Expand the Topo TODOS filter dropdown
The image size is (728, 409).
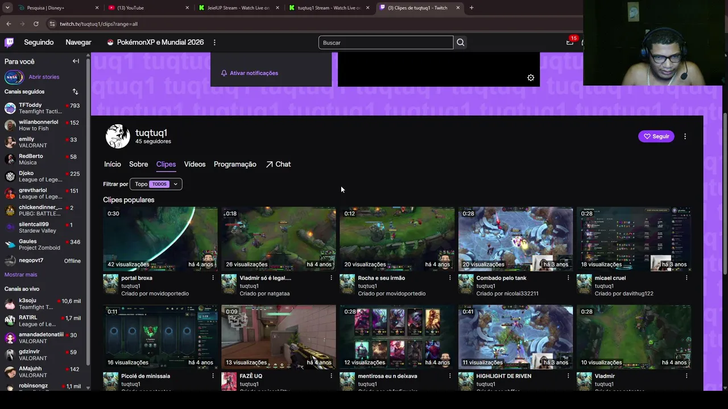(156, 184)
